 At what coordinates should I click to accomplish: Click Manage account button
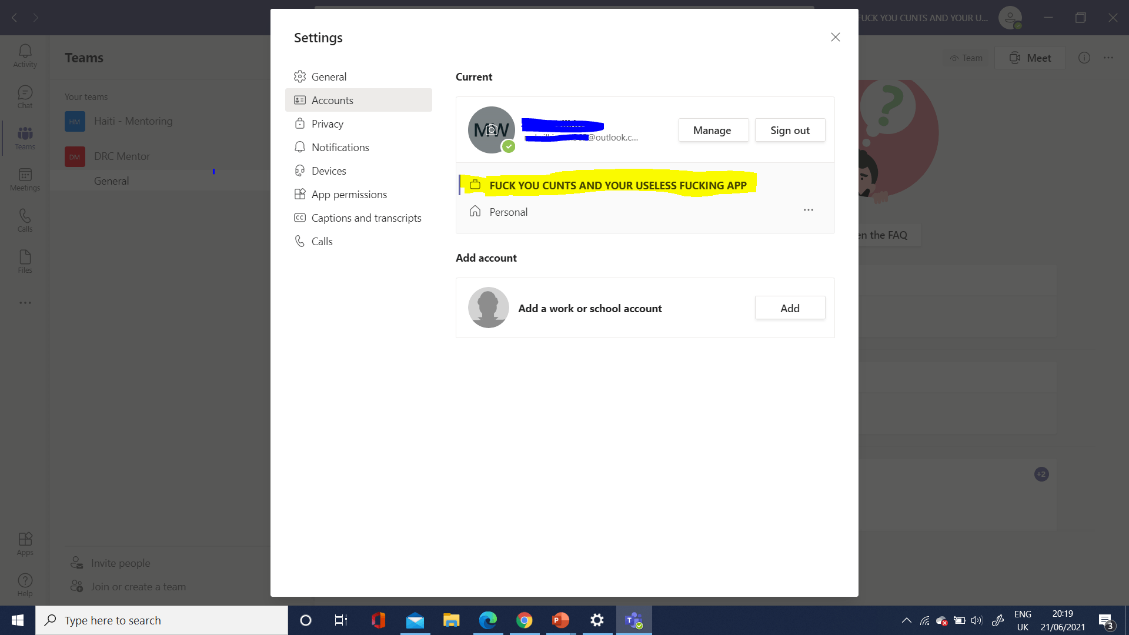point(713,130)
